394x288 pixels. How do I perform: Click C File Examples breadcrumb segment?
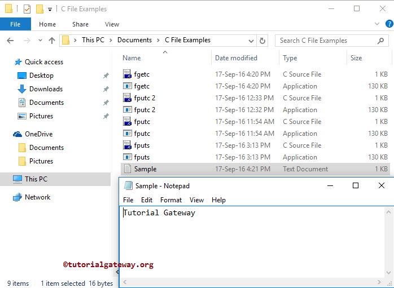pyautogui.click(x=188, y=40)
